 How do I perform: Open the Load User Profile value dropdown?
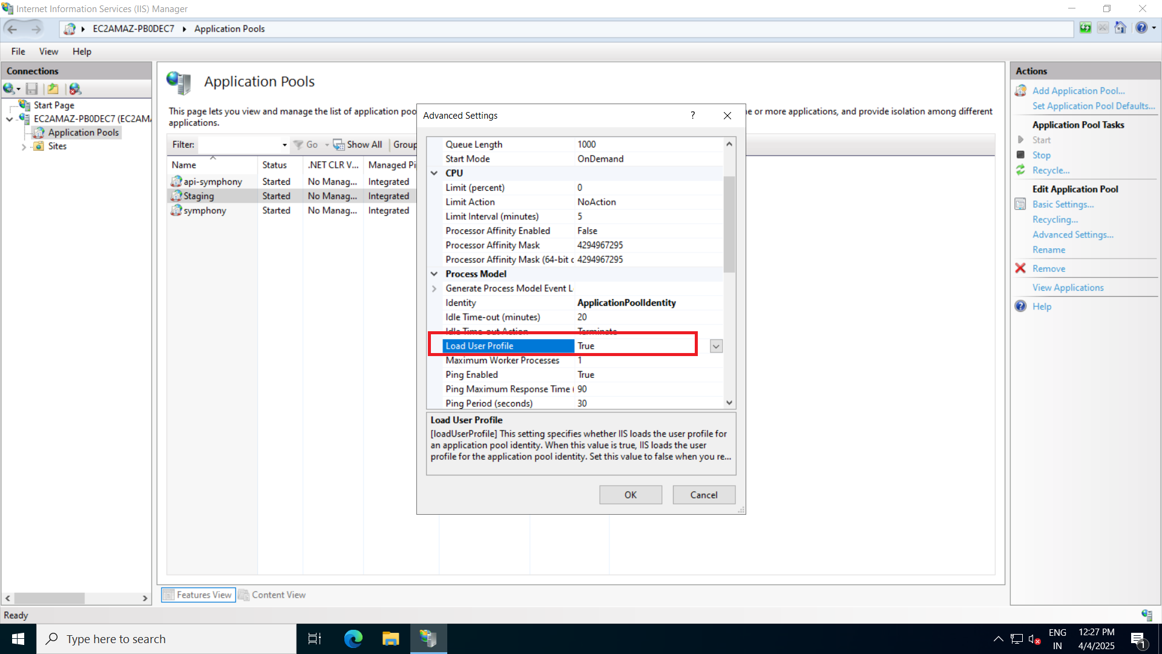715,346
